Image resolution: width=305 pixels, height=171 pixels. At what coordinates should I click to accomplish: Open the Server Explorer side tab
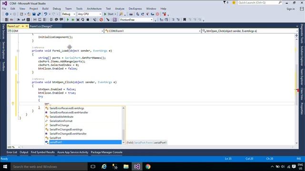pos(3,50)
